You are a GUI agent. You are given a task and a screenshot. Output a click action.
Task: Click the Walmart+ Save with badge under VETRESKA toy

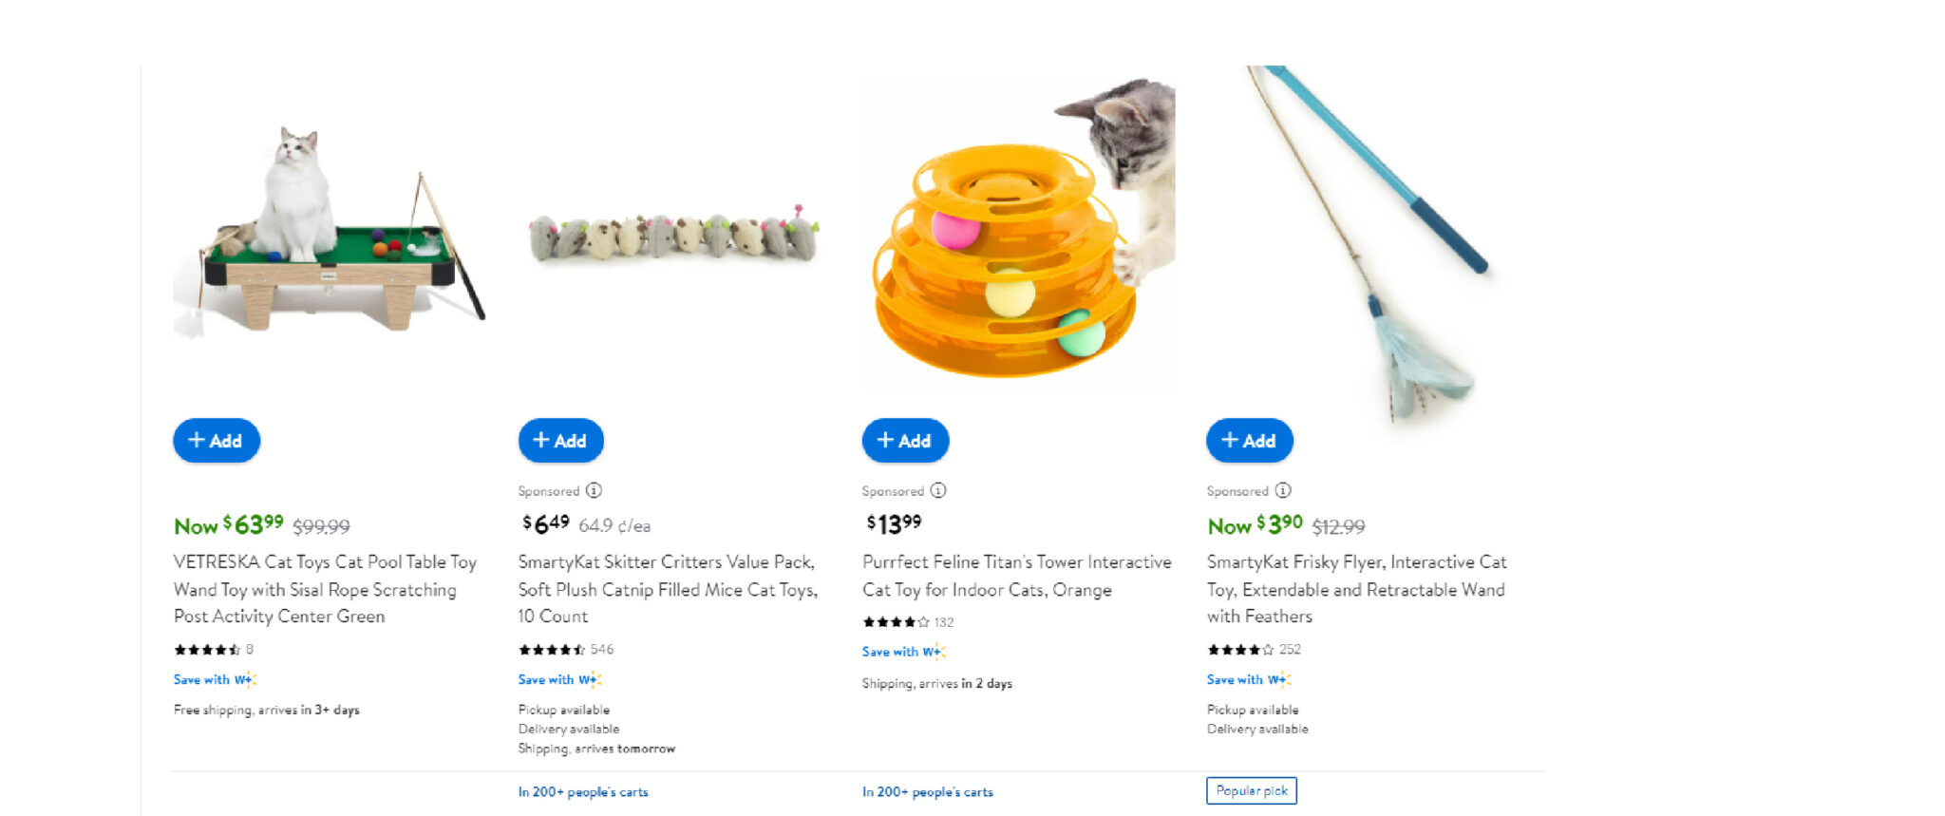pyautogui.click(x=216, y=679)
